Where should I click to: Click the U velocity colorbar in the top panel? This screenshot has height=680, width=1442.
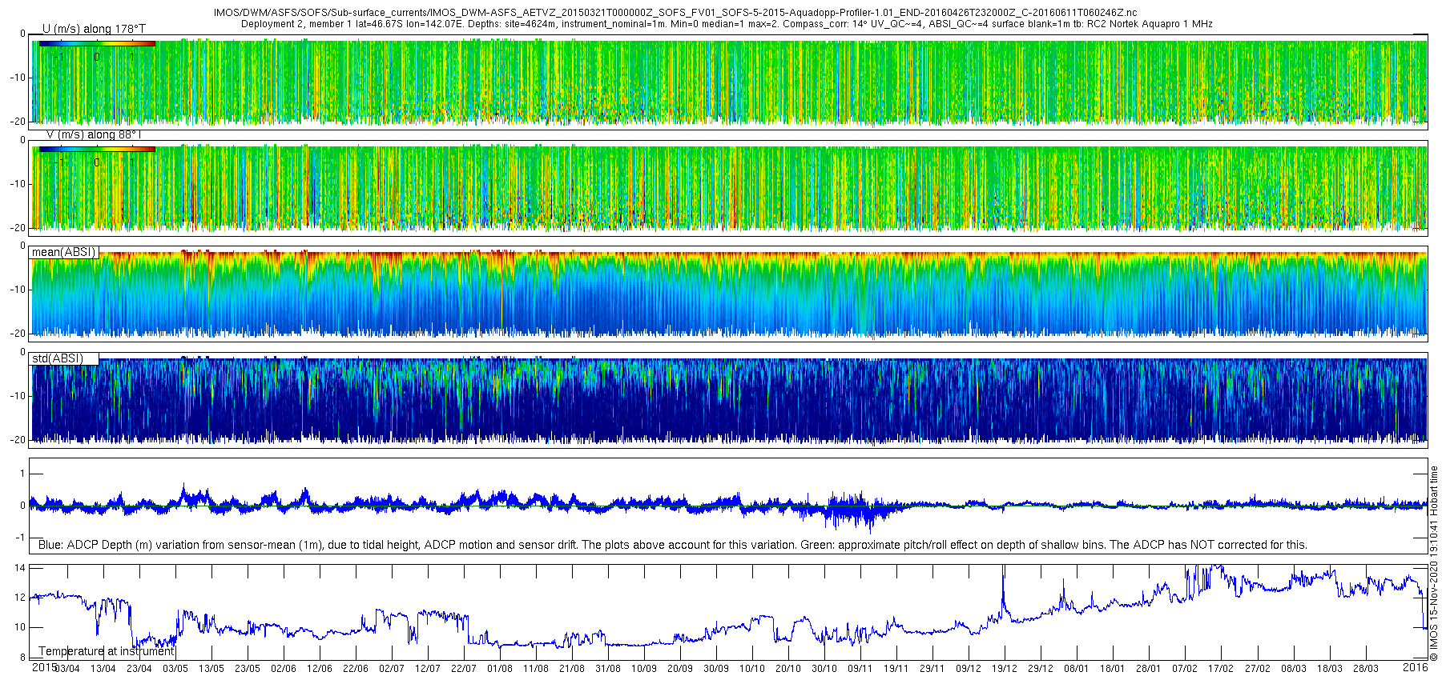(97, 43)
